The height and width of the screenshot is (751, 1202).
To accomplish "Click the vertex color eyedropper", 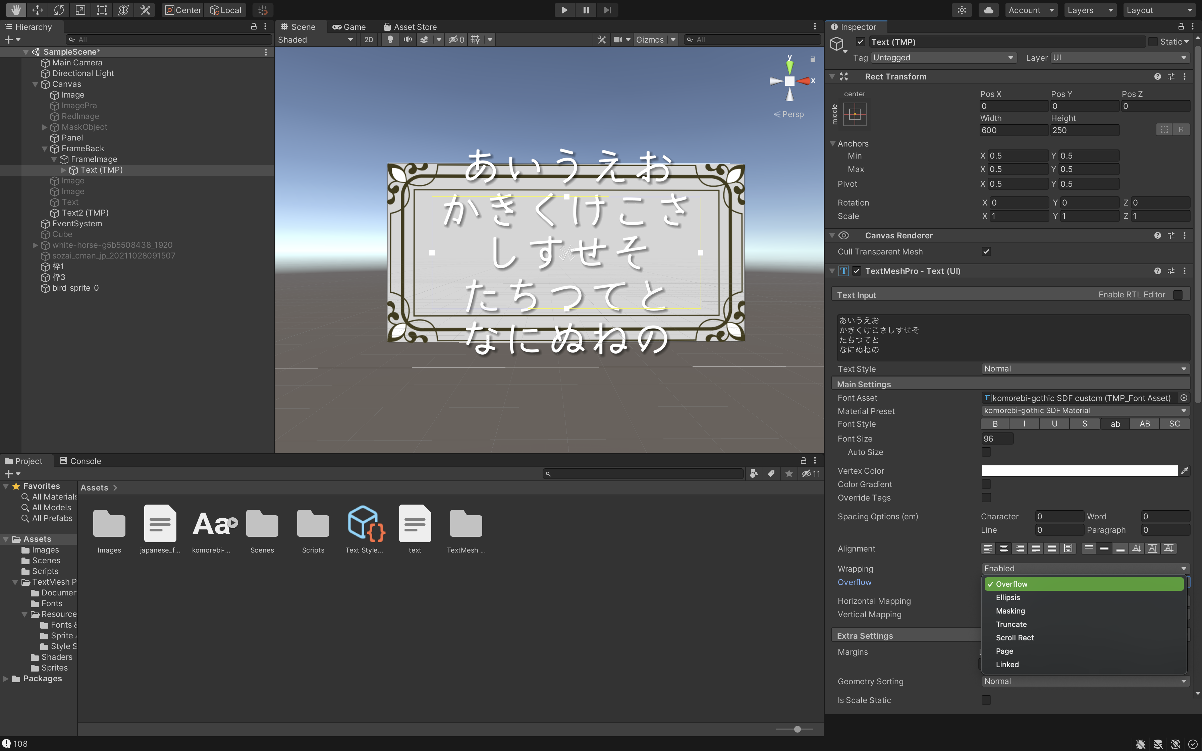I will click(1185, 470).
